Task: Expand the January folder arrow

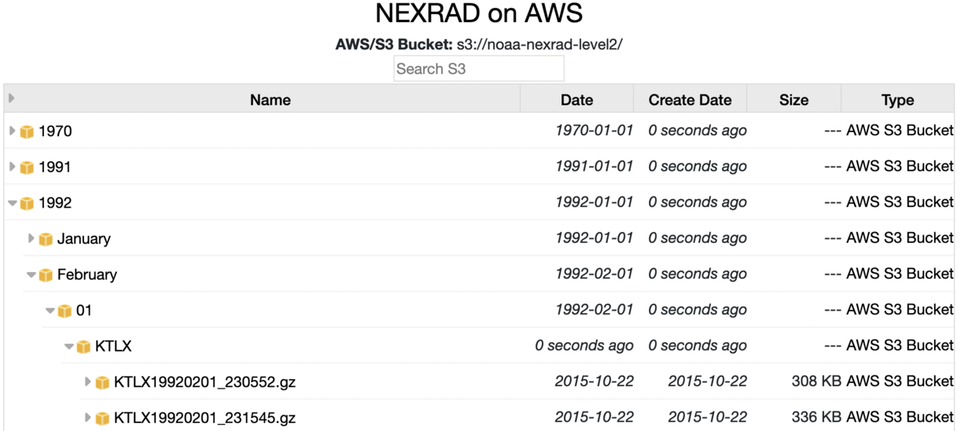Action: pos(31,238)
